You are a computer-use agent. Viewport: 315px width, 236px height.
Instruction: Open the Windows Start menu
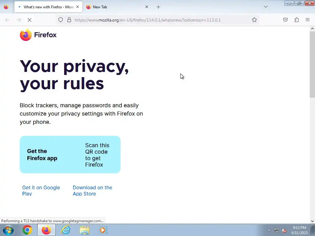[8, 230]
